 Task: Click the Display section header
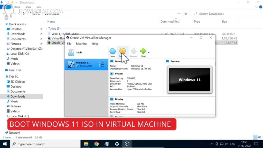(119, 99)
